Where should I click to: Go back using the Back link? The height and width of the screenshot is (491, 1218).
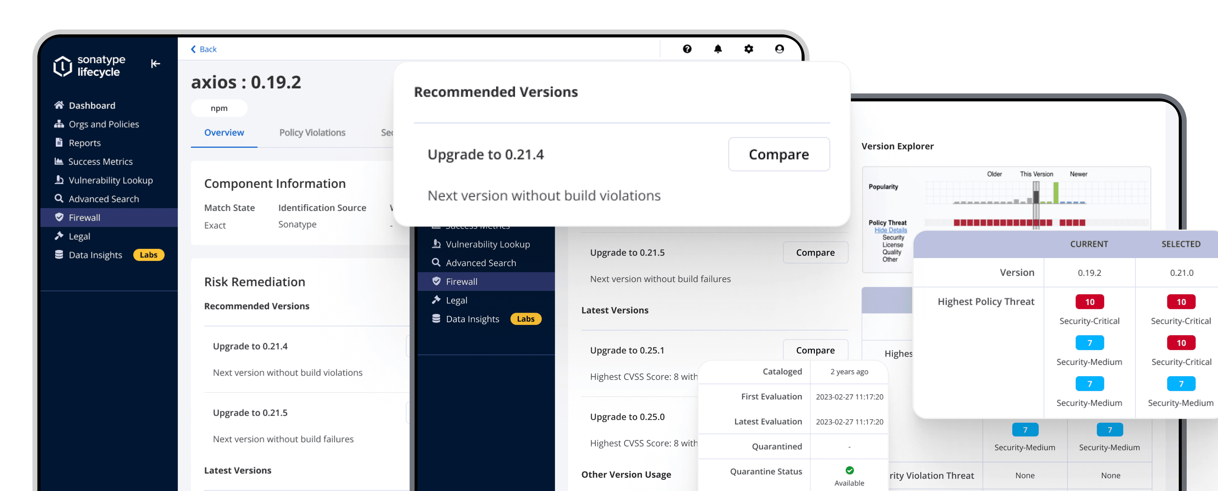click(204, 49)
